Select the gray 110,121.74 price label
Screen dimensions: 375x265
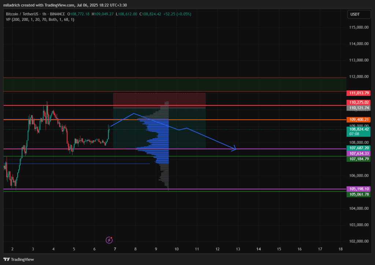[358, 108]
